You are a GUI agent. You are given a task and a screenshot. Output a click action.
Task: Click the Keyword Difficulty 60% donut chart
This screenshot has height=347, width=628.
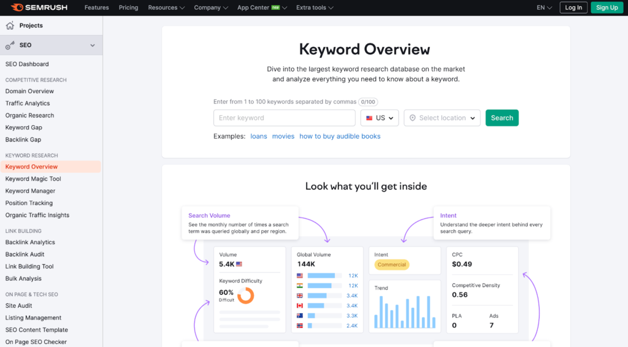pos(245,296)
